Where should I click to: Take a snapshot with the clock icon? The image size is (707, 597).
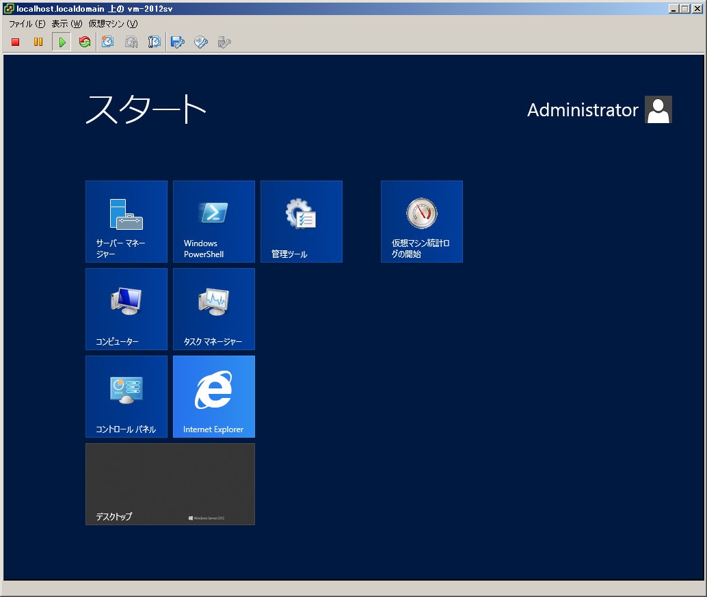pos(108,42)
